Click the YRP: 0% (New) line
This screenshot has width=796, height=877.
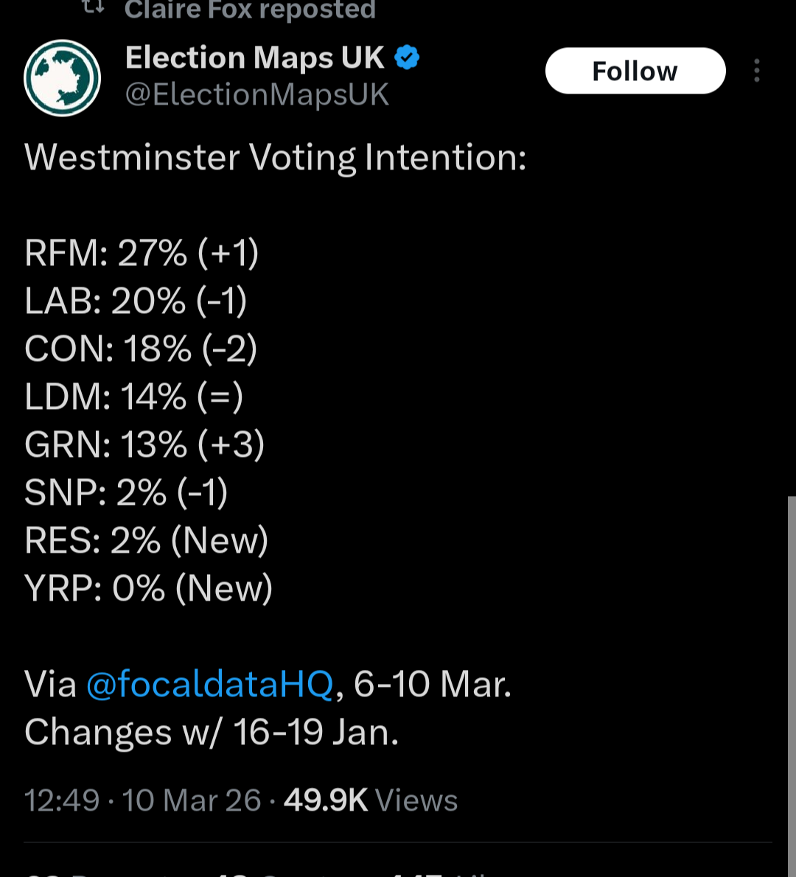[x=148, y=589]
